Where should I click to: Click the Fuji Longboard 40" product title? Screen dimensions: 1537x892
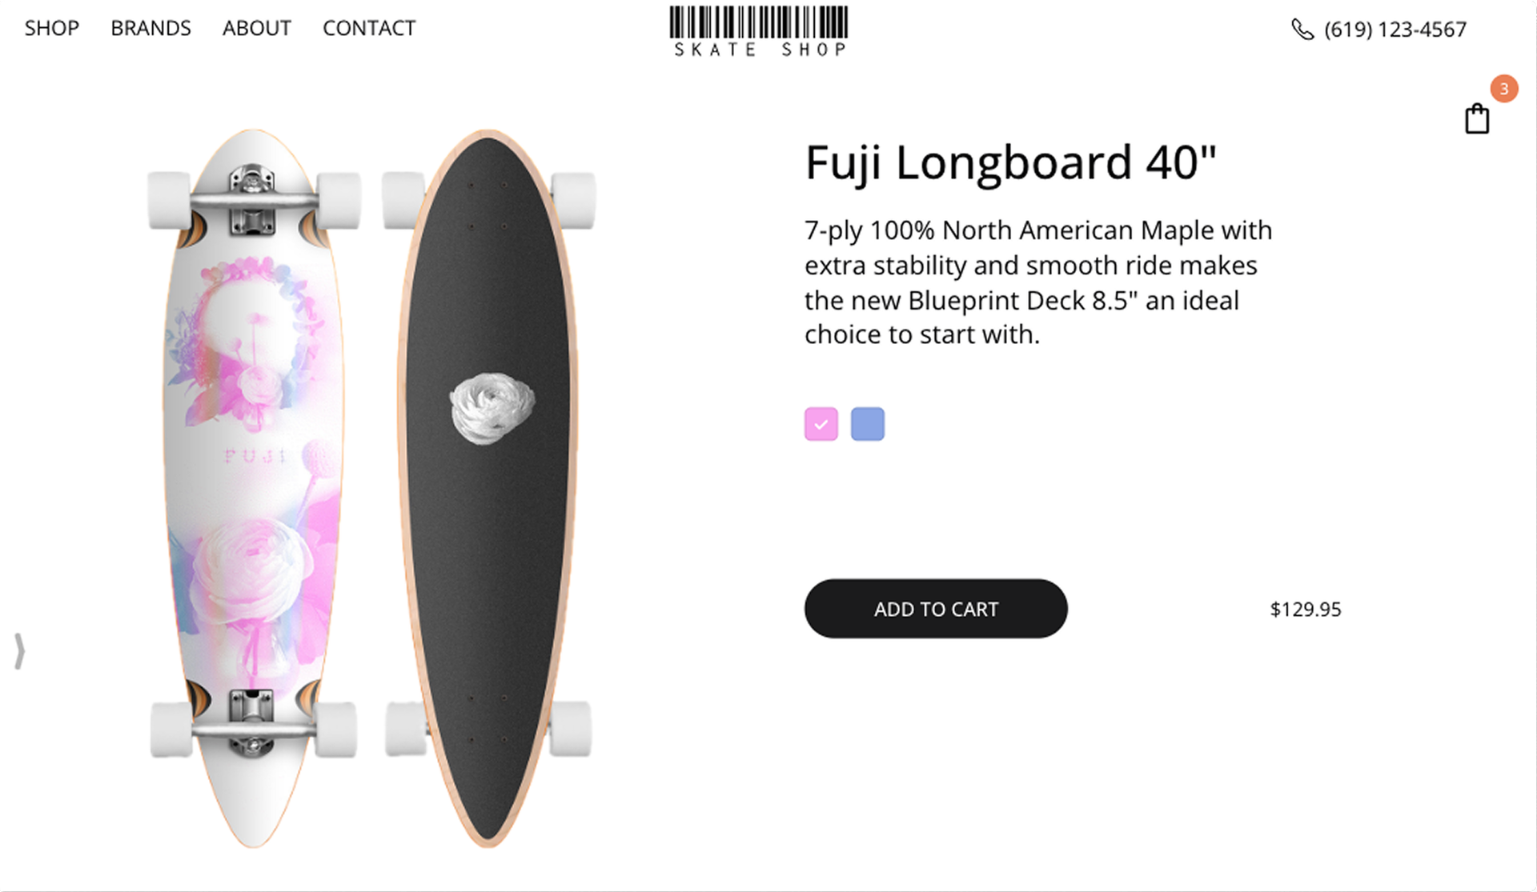pyautogui.click(x=1010, y=163)
